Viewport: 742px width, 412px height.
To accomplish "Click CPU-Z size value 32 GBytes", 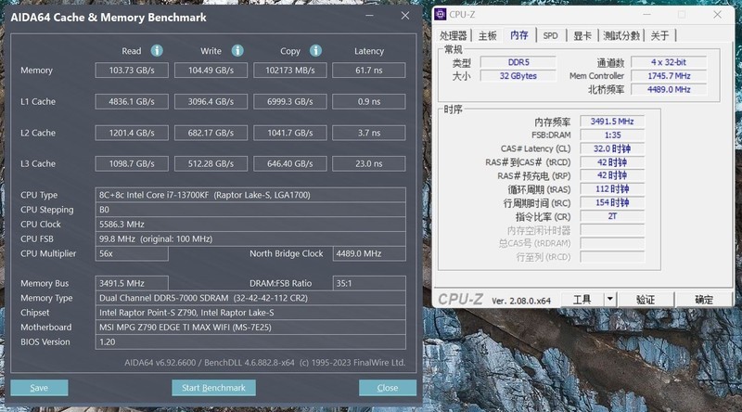I will [x=518, y=76].
